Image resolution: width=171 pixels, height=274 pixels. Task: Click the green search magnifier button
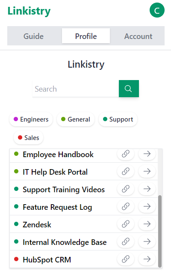pyautogui.click(x=129, y=89)
